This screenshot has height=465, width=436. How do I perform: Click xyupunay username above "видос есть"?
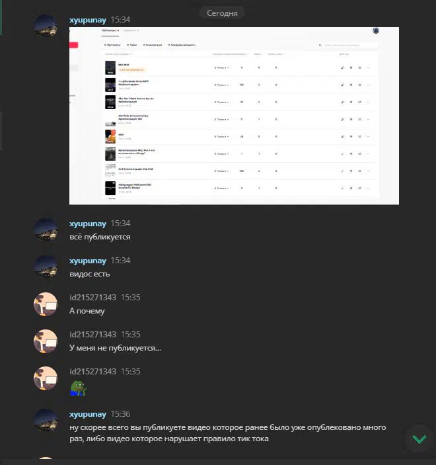[x=88, y=261]
